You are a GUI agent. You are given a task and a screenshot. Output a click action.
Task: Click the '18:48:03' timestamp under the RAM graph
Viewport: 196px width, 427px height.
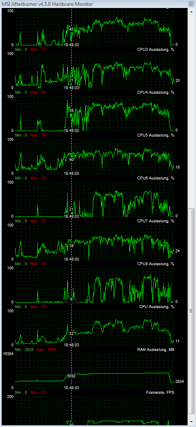tap(71, 387)
